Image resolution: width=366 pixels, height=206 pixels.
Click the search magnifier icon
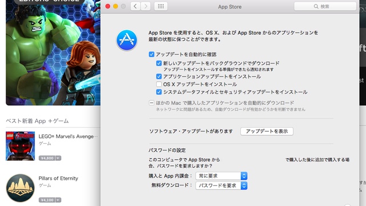[316, 6]
